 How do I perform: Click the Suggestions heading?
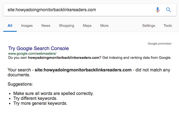pyautogui.click(x=20, y=84)
